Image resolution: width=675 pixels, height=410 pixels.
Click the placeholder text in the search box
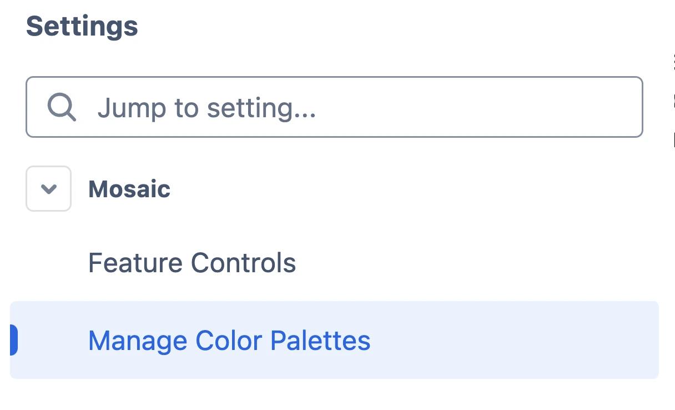pos(206,107)
